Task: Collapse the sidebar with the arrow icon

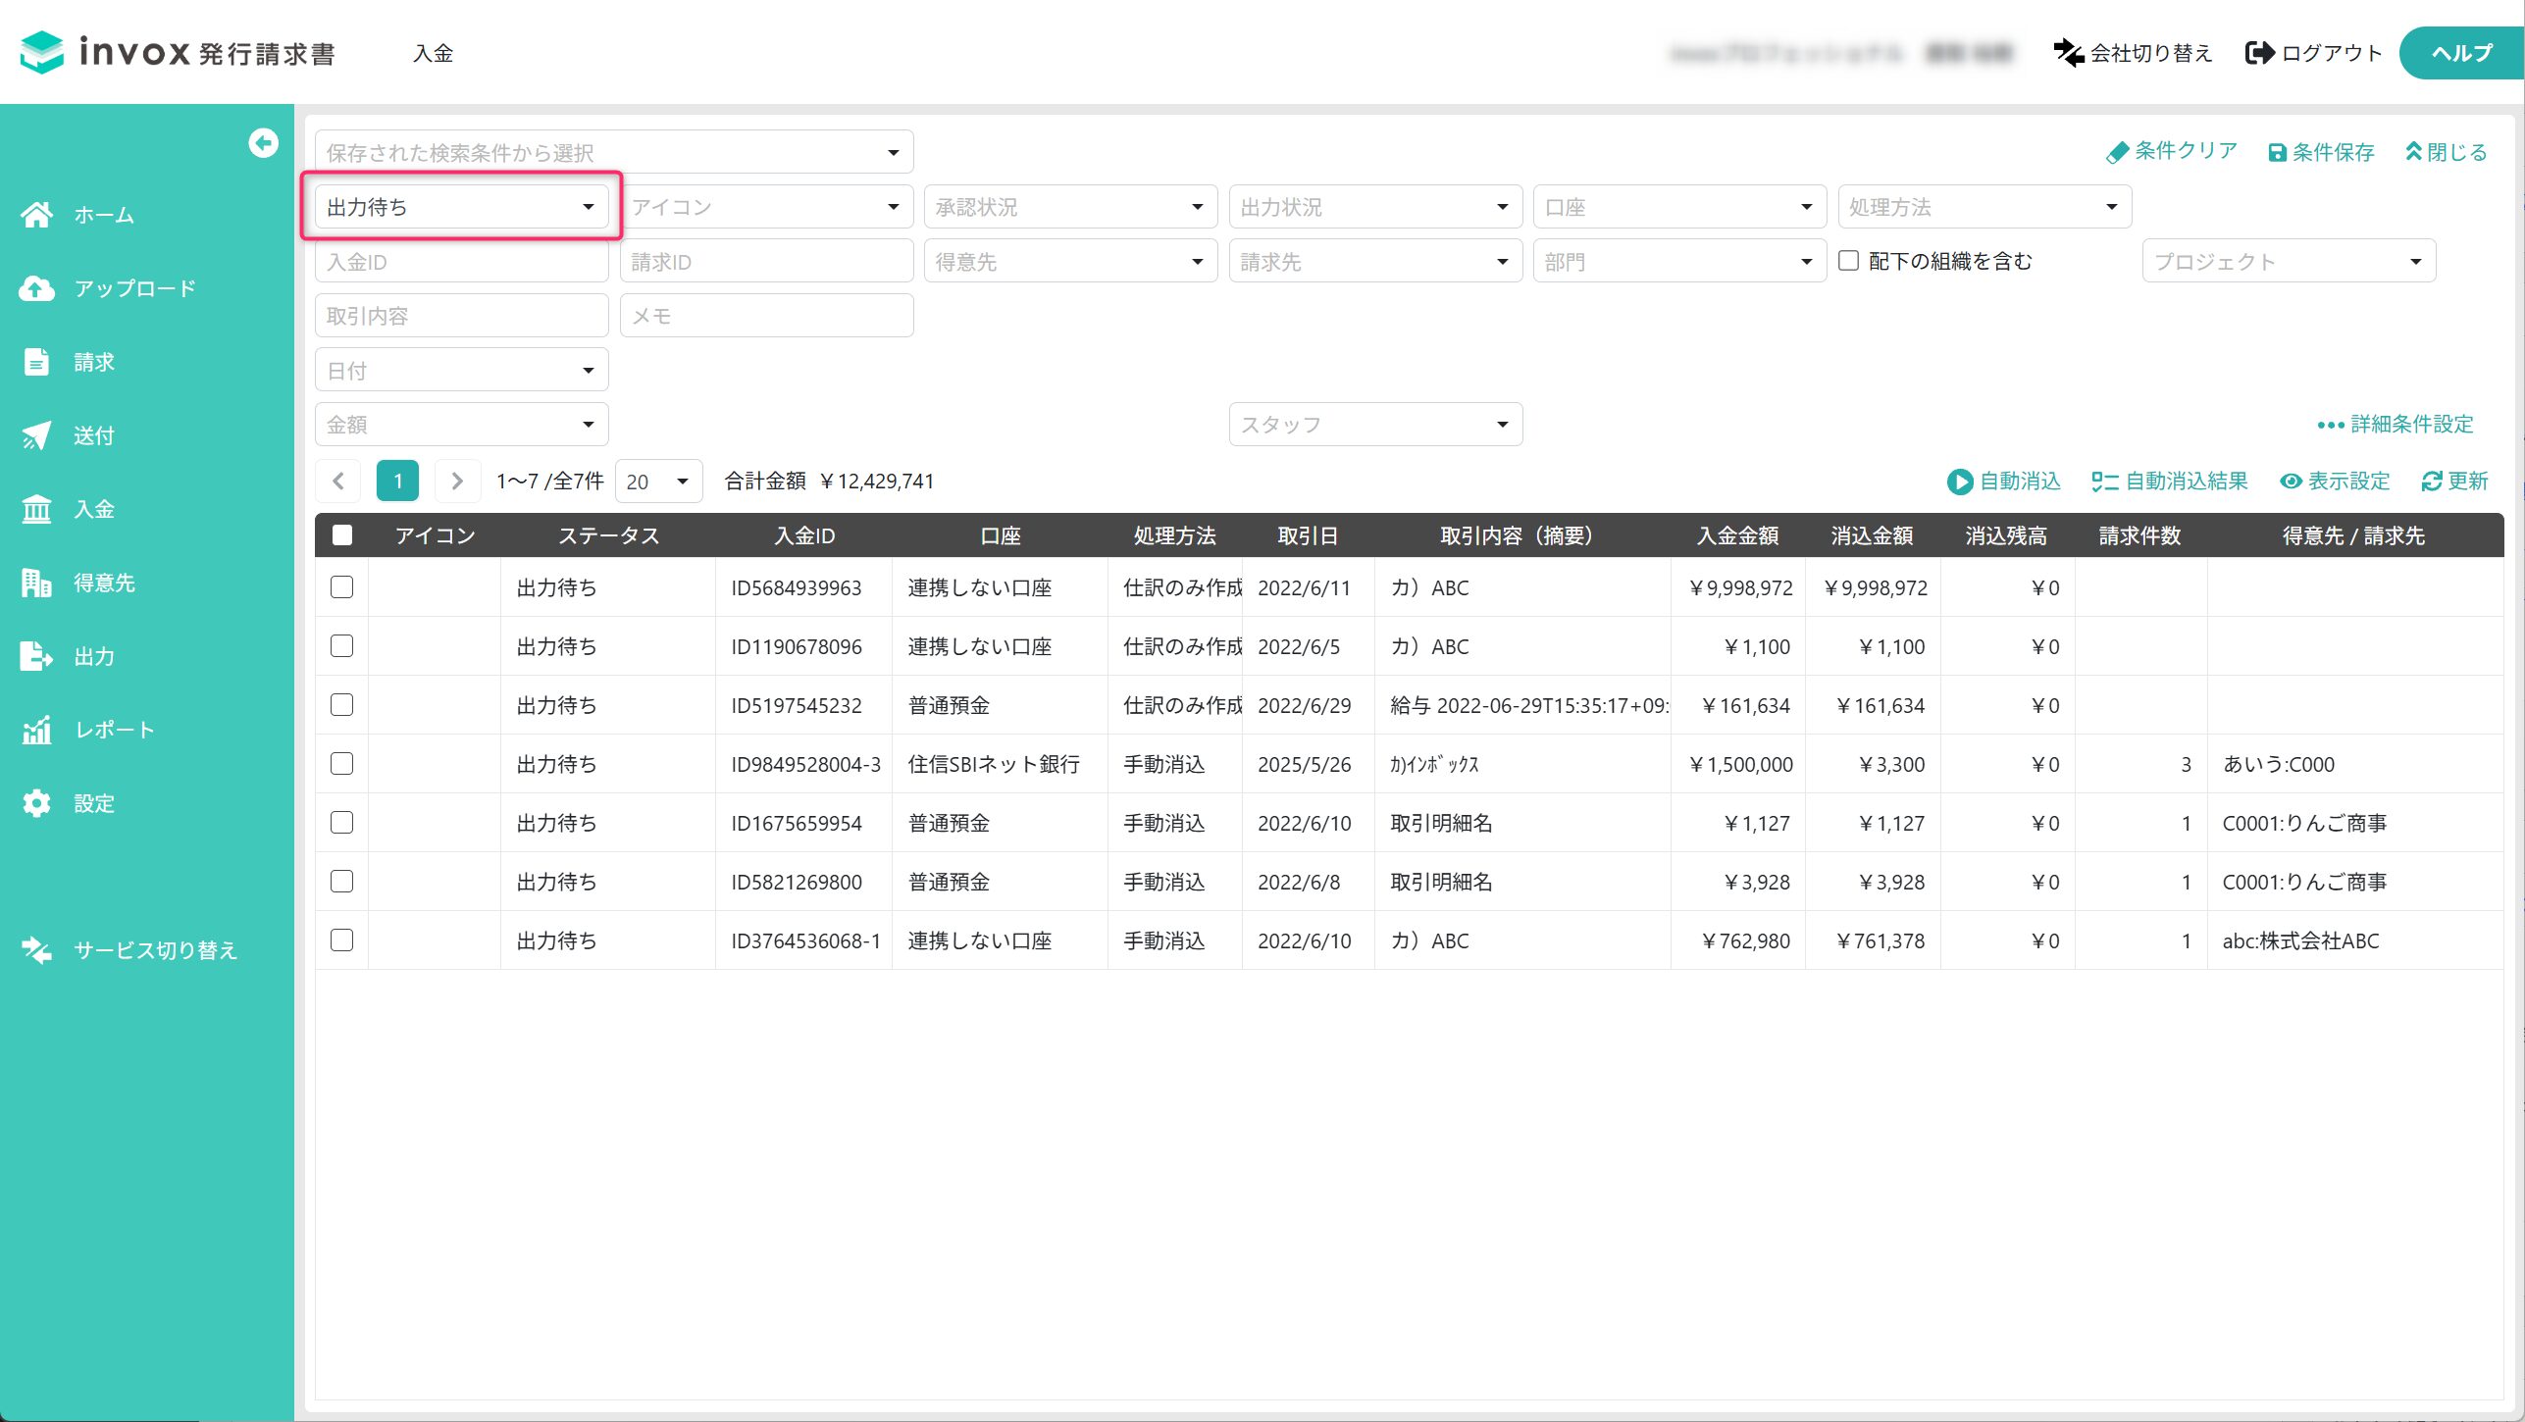Action: tap(263, 143)
